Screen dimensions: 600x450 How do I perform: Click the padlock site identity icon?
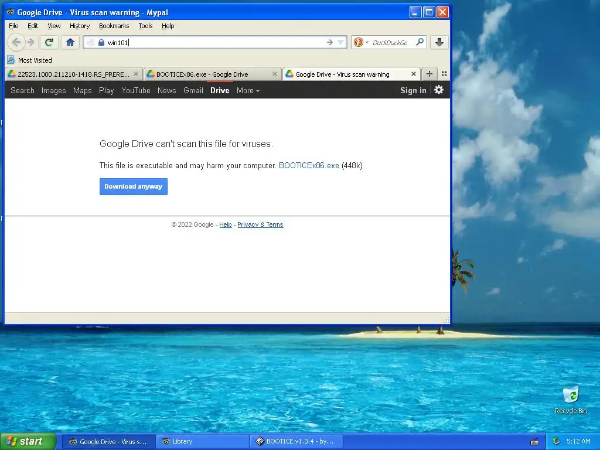coord(101,42)
